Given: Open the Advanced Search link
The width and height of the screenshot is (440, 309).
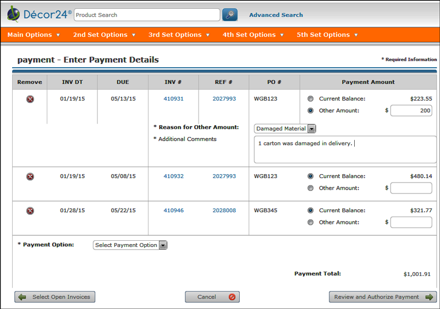Looking at the screenshot, I should 276,15.
